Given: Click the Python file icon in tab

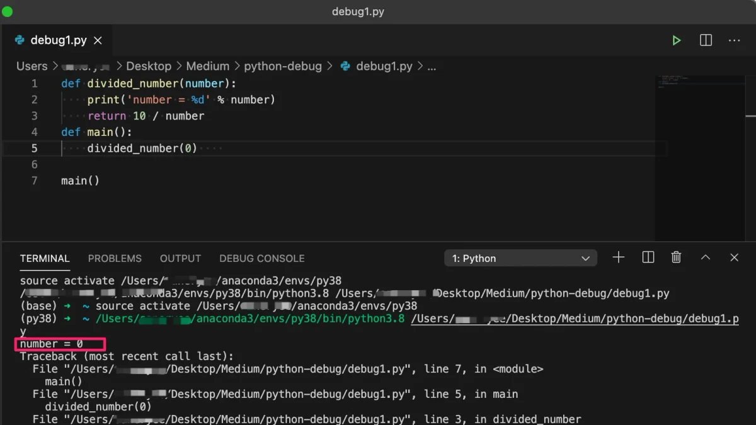Looking at the screenshot, I should click(20, 40).
